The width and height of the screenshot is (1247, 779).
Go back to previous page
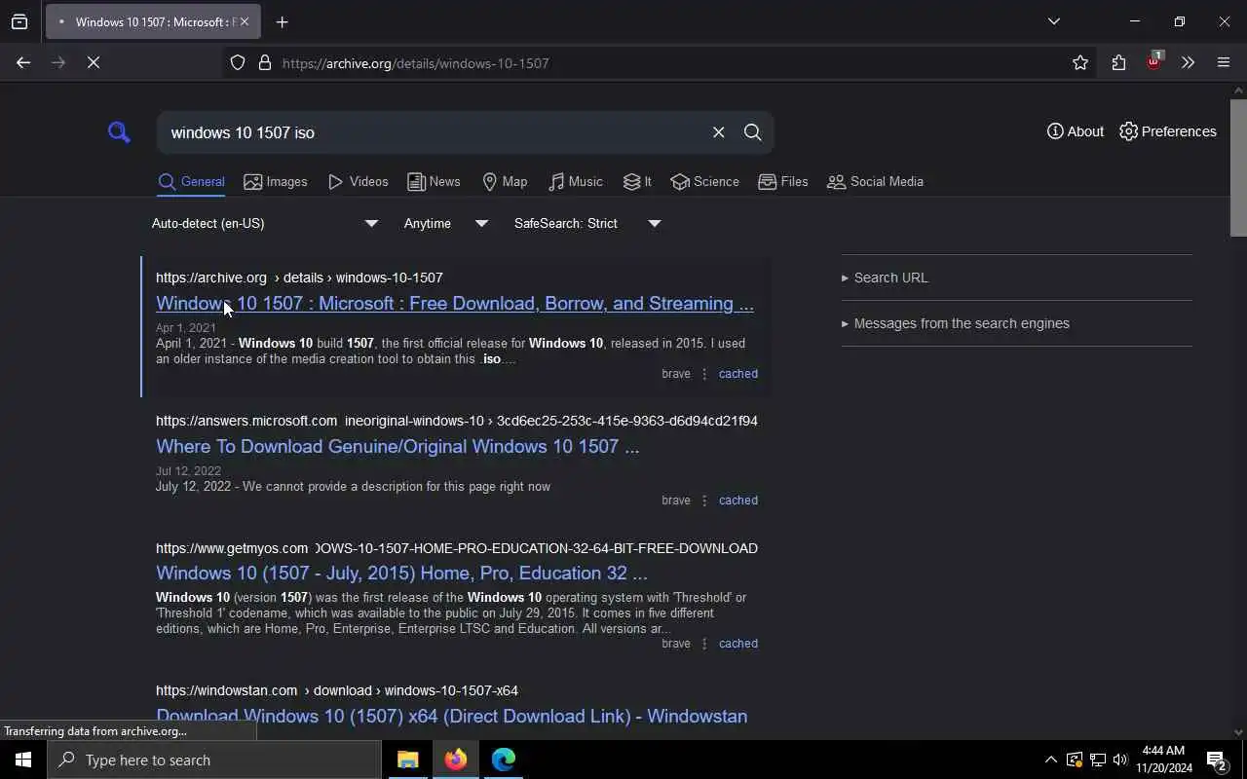23,62
